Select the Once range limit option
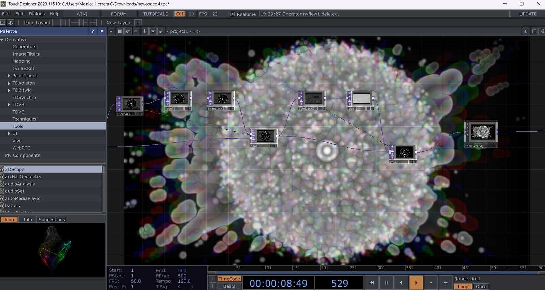This screenshot has height=290, width=545. (x=481, y=287)
